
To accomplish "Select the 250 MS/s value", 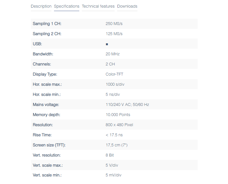I will [x=114, y=24].
